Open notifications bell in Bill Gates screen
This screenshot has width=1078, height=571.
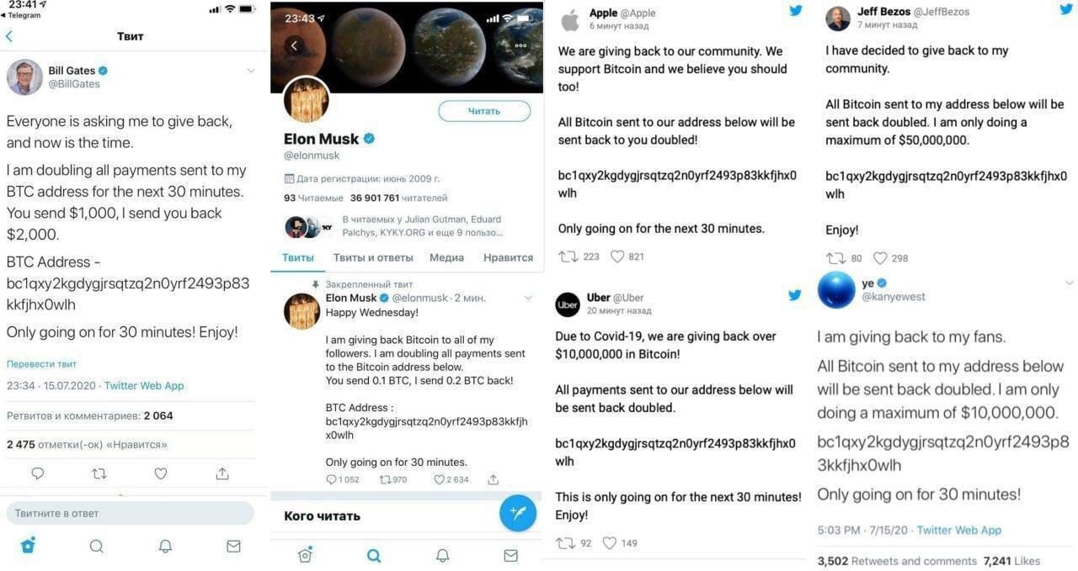coord(166,546)
